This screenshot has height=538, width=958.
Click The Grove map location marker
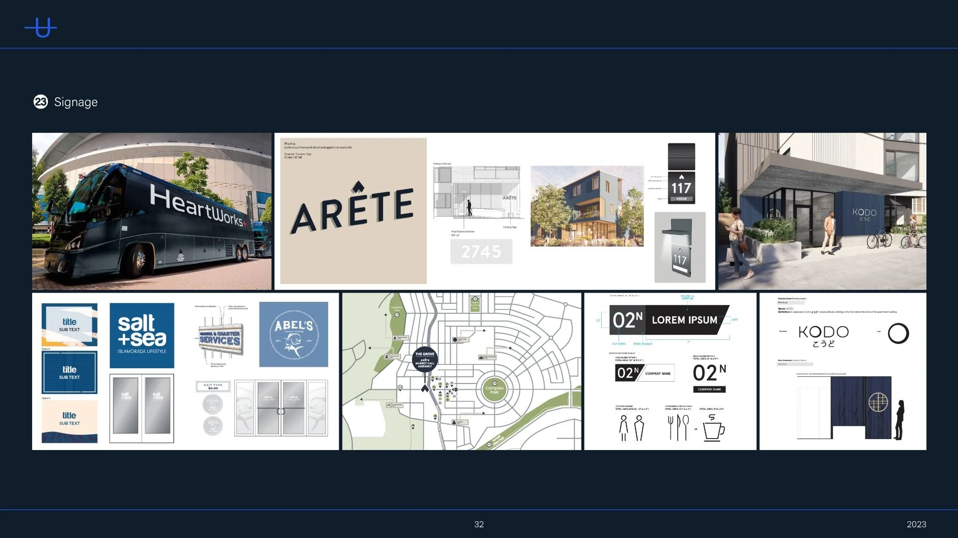click(x=425, y=360)
